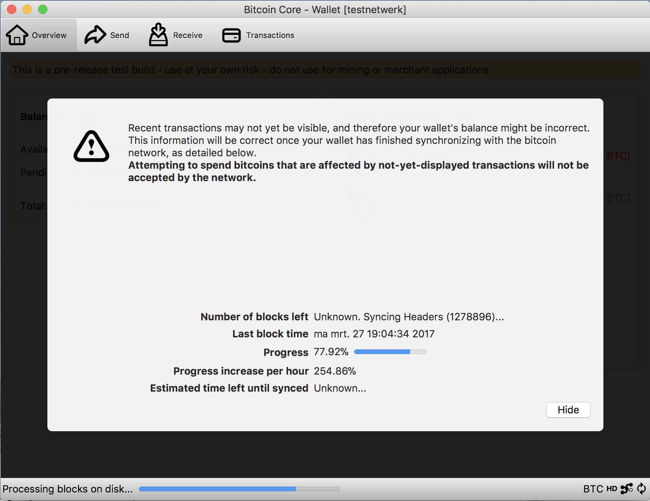Click the "Number of blocks left" label
The height and width of the screenshot is (501, 650).
[254, 317]
